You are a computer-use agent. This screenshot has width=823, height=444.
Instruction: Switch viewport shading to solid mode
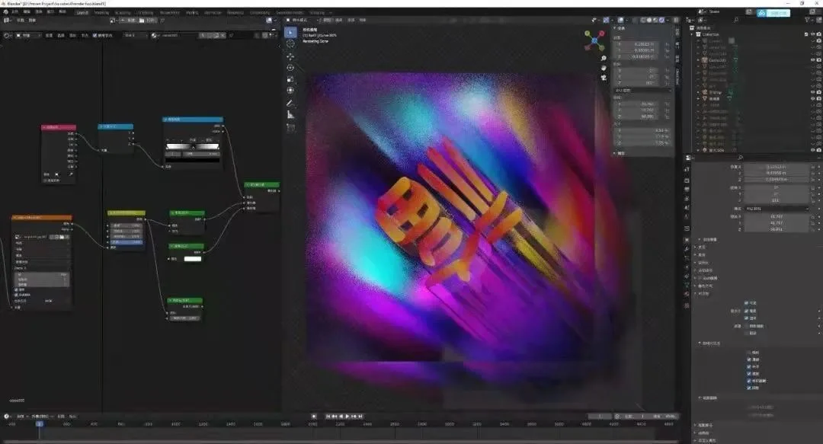click(x=649, y=20)
